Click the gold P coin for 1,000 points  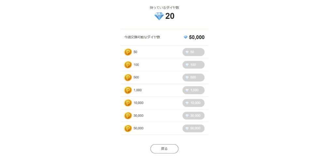click(128, 90)
